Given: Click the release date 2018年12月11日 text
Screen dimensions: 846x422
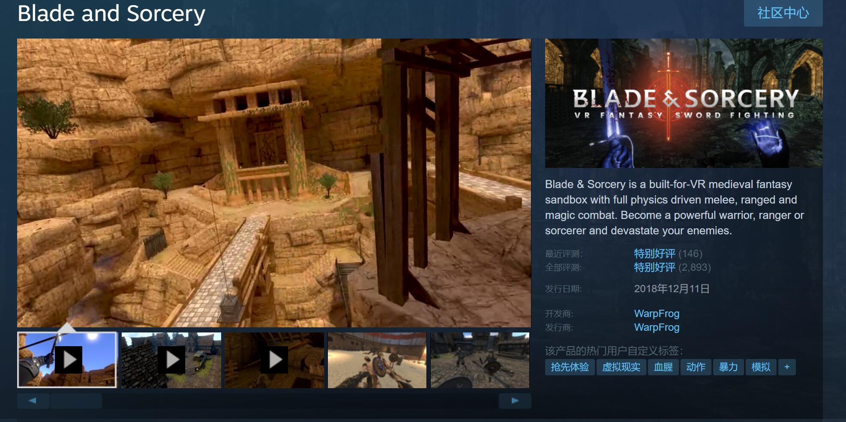Looking at the screenshot, I should pos(672,289).
